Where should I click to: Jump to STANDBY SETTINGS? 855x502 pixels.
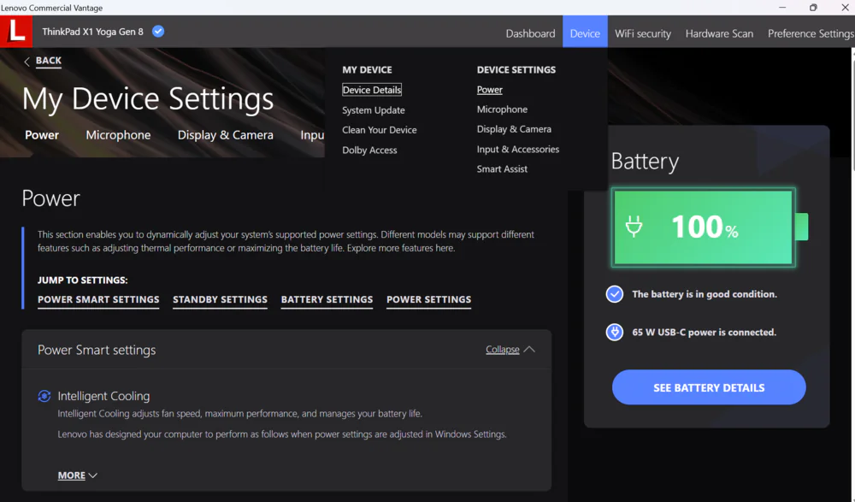click(221, 299)
